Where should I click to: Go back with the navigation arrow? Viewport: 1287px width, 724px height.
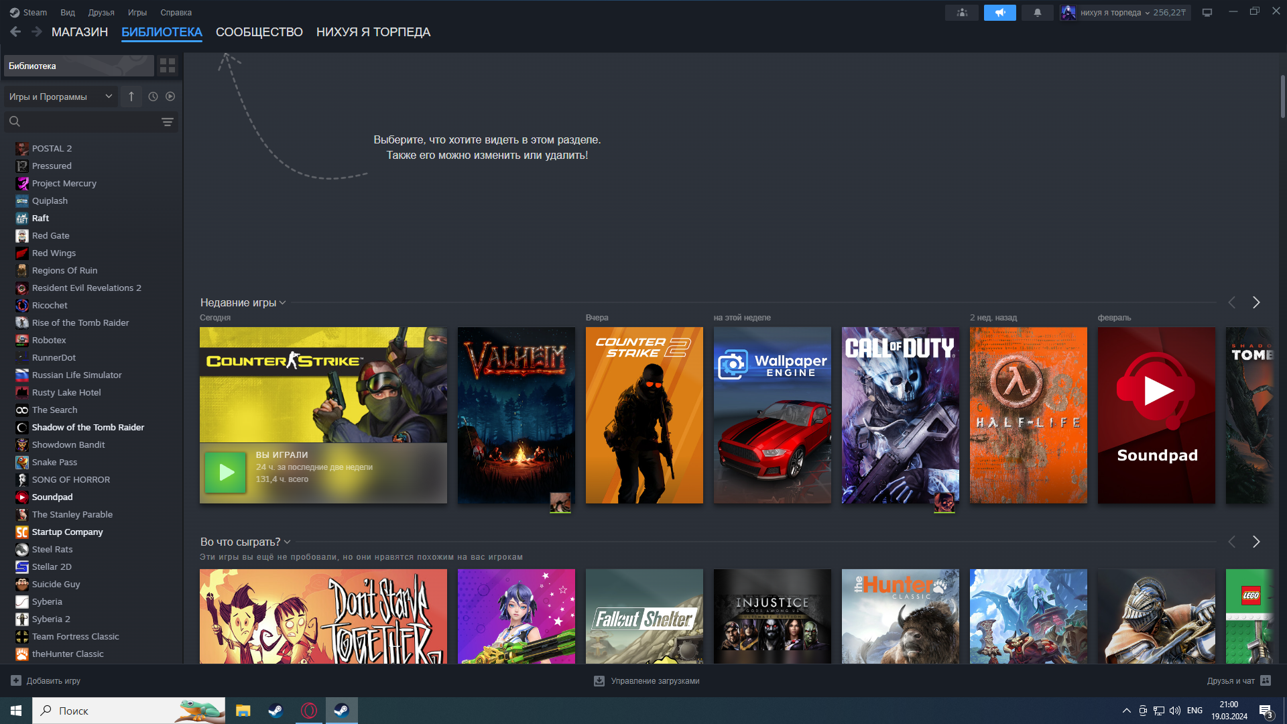point(15,32)
